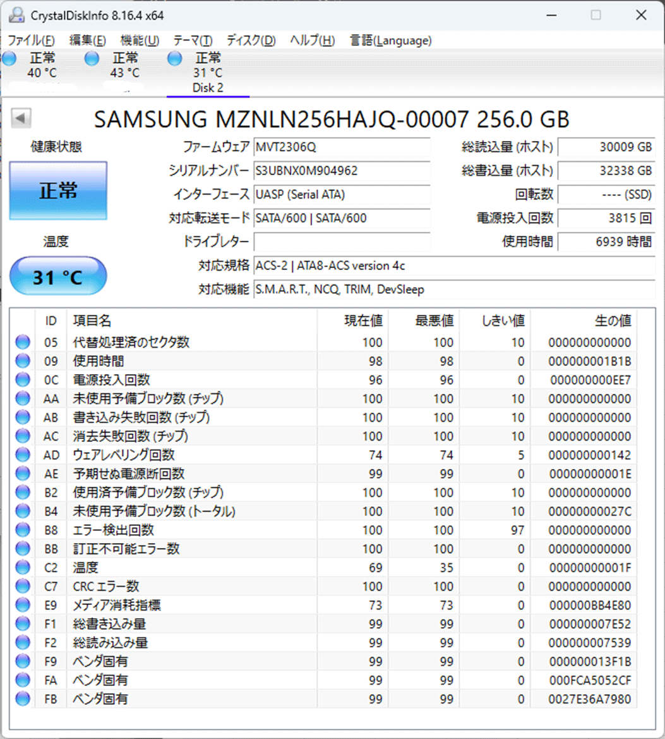Click the status orb for attribute B8
Viewport: 665px width, 739px height.
click(x=23, y=530)
